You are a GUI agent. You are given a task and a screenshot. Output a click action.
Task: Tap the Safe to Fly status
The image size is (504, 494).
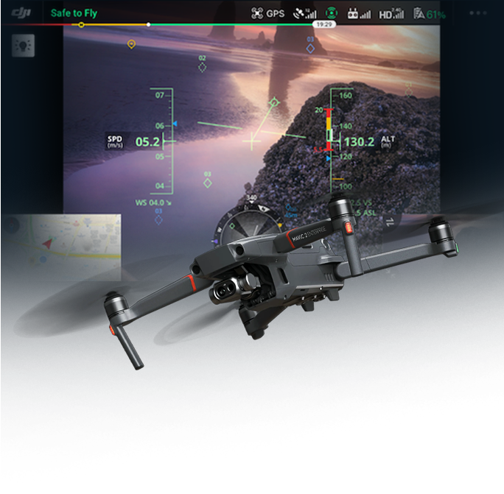[x=74, y=13]
